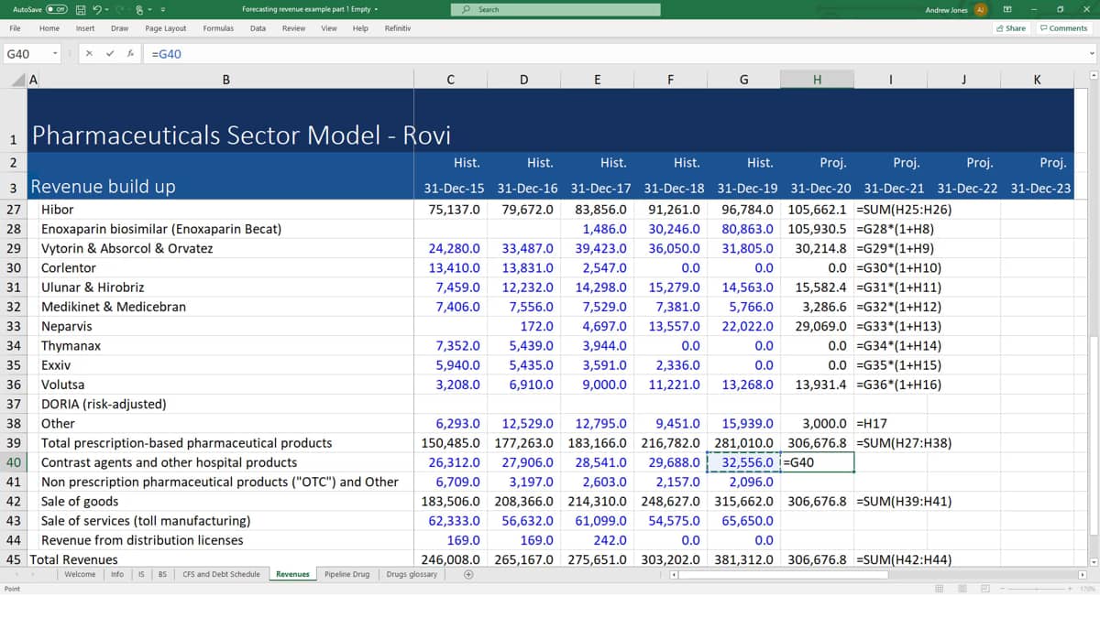Screen dimensions: 1100x618
Task: Select column C header
Action: point(450,80)
